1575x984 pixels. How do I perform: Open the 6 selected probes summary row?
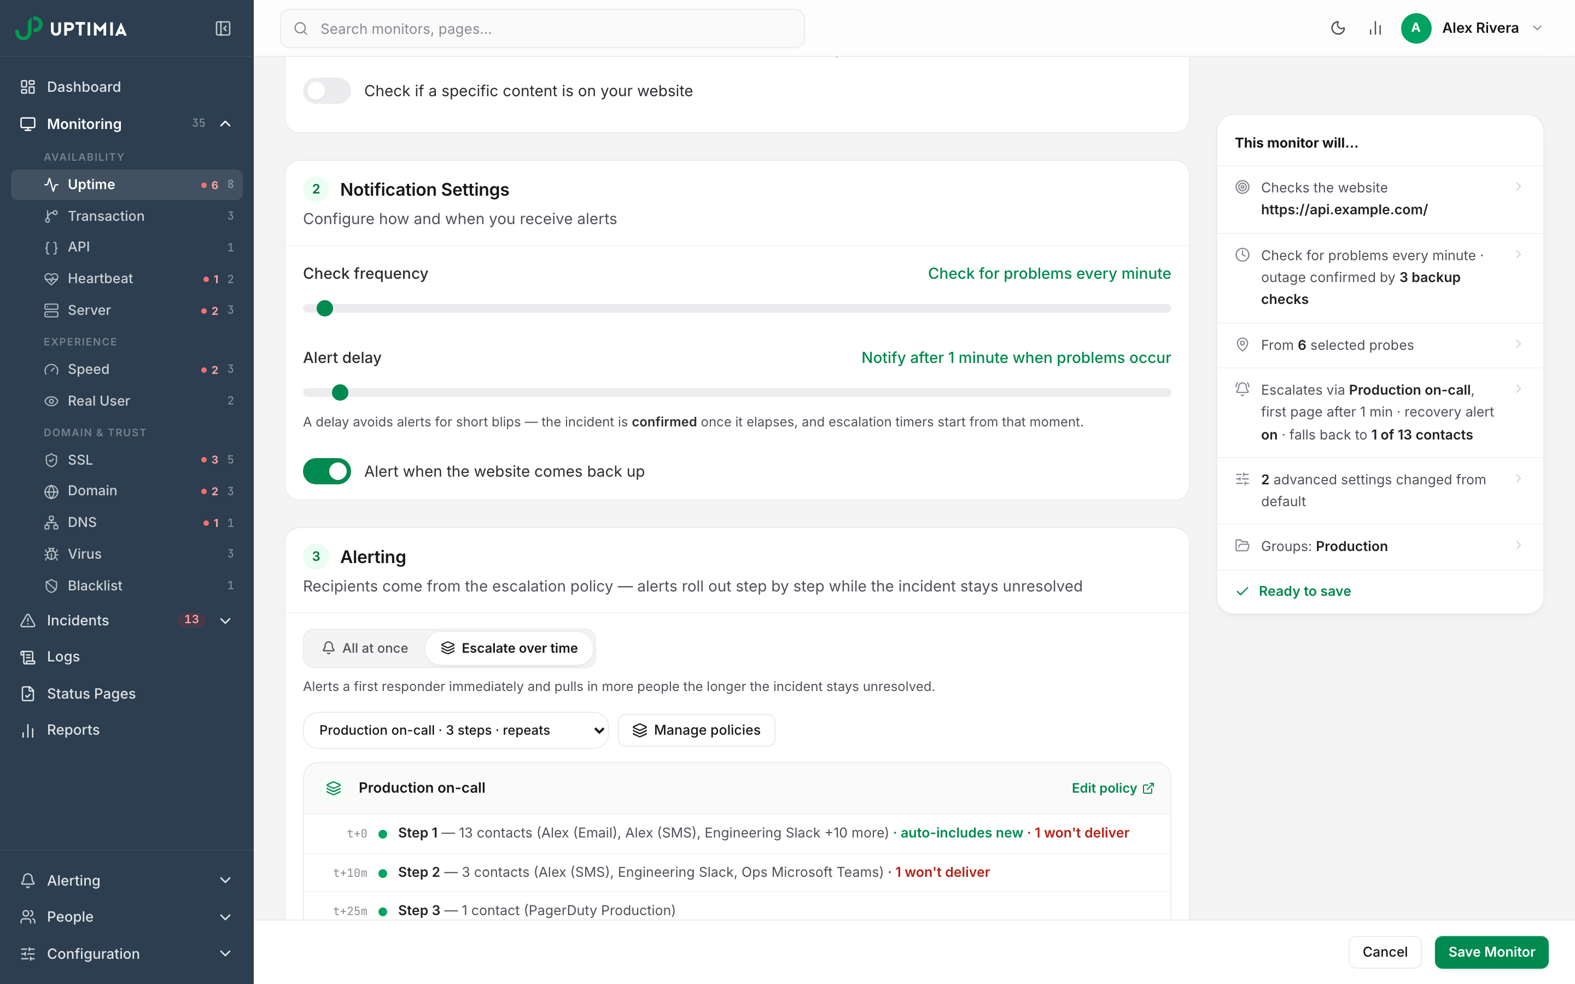coord(1380,345)
